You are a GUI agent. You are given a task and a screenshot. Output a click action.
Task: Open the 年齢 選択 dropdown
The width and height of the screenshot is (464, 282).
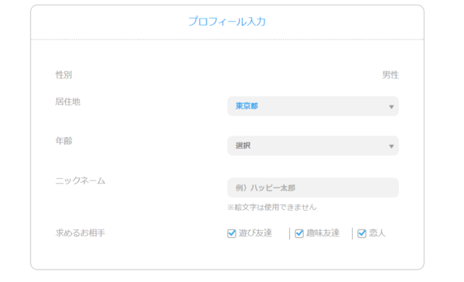click(312, 146)
